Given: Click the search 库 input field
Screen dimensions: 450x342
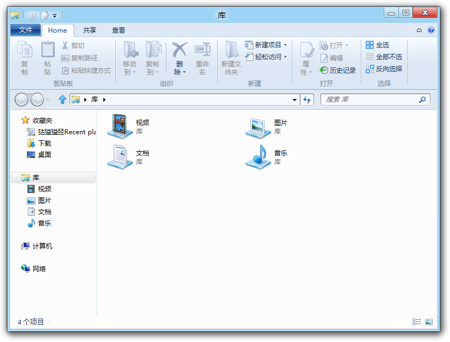Looking at the screenshot, I should (375, 100).
